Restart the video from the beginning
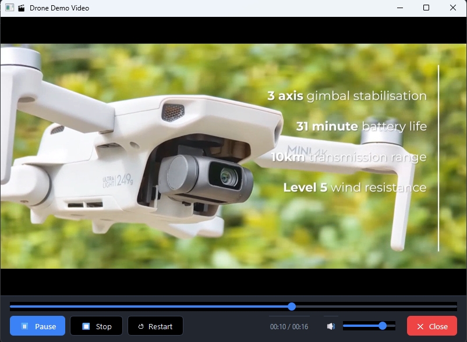The width and height of the screenshot is (467, 342). 155,326
